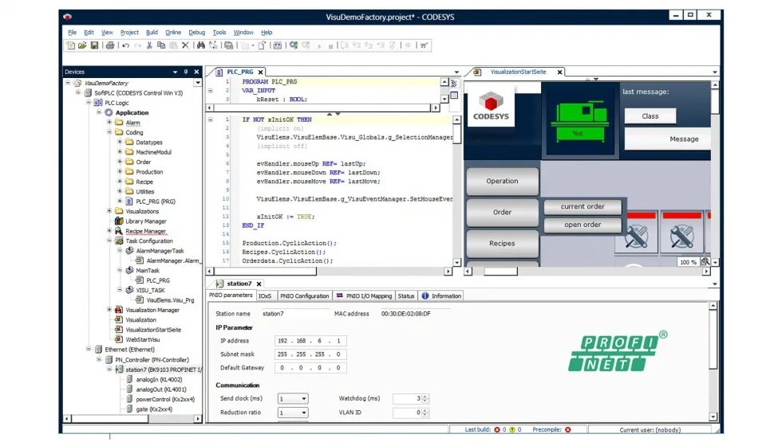Image resolution: width=782 pixels, height=446 pixels.
Task: Click the Visualization Manager icon
Action: 119,310
